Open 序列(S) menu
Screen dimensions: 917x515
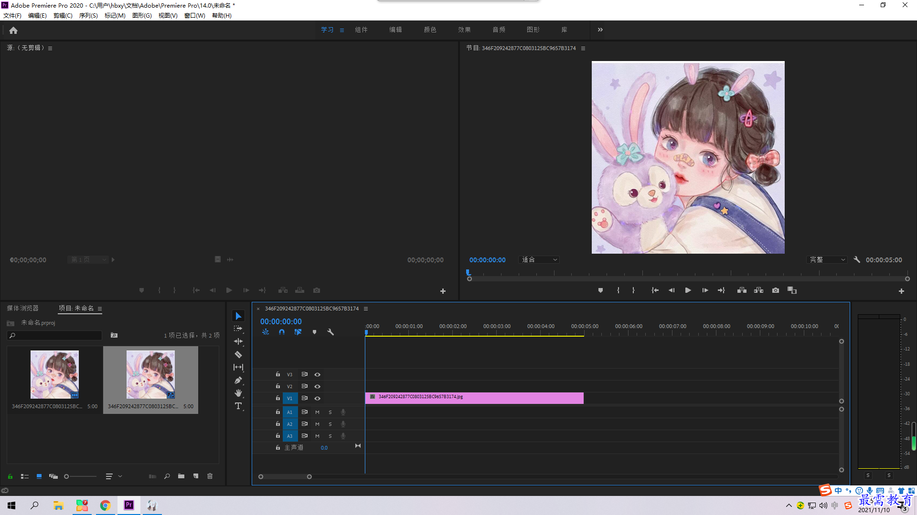pos(88,15)
